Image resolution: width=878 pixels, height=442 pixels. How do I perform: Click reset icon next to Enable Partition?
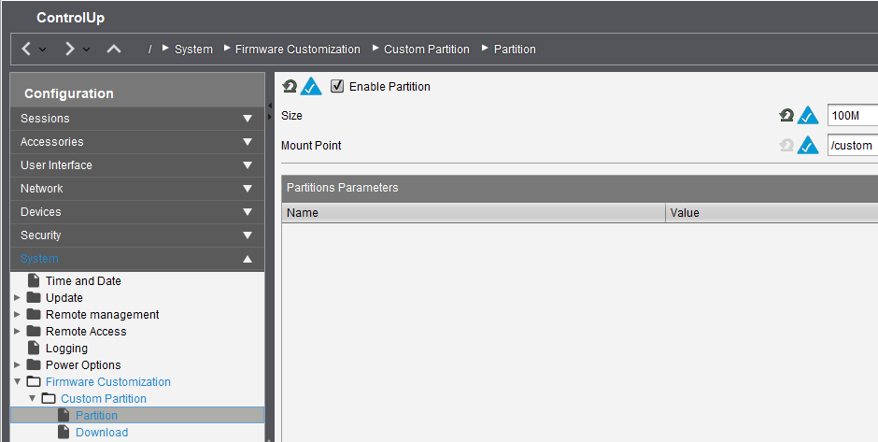[x=290, y=87]
